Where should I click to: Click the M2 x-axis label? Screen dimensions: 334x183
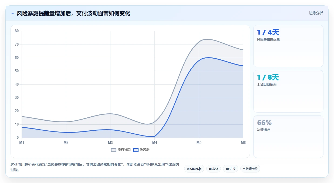(x=66, y=143)
